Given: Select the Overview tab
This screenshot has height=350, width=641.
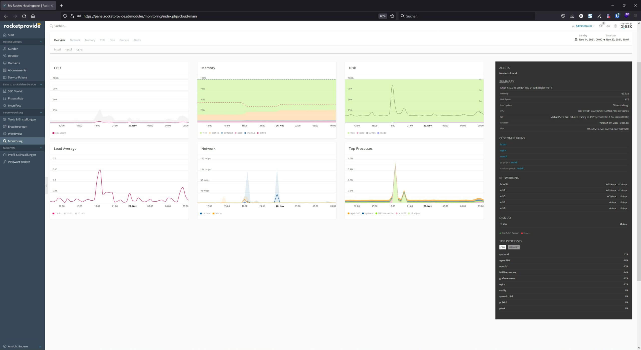Looking at the screenshot, I should tap(60, 40).
